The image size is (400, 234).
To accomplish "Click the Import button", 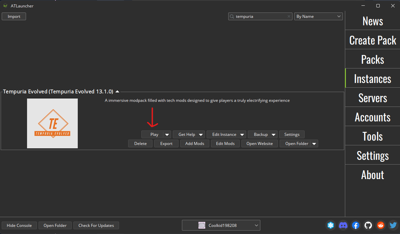I will [x=14, y=17].
